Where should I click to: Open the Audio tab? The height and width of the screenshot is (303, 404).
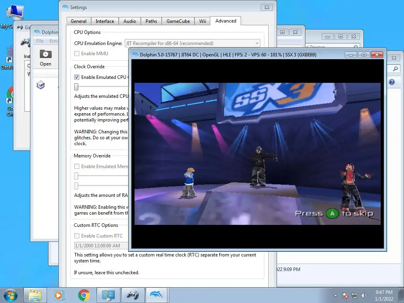pos(129,21)
